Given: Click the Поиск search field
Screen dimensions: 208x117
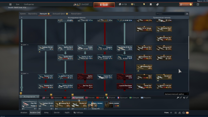Looking at the screenshot, I should [170, 14].
